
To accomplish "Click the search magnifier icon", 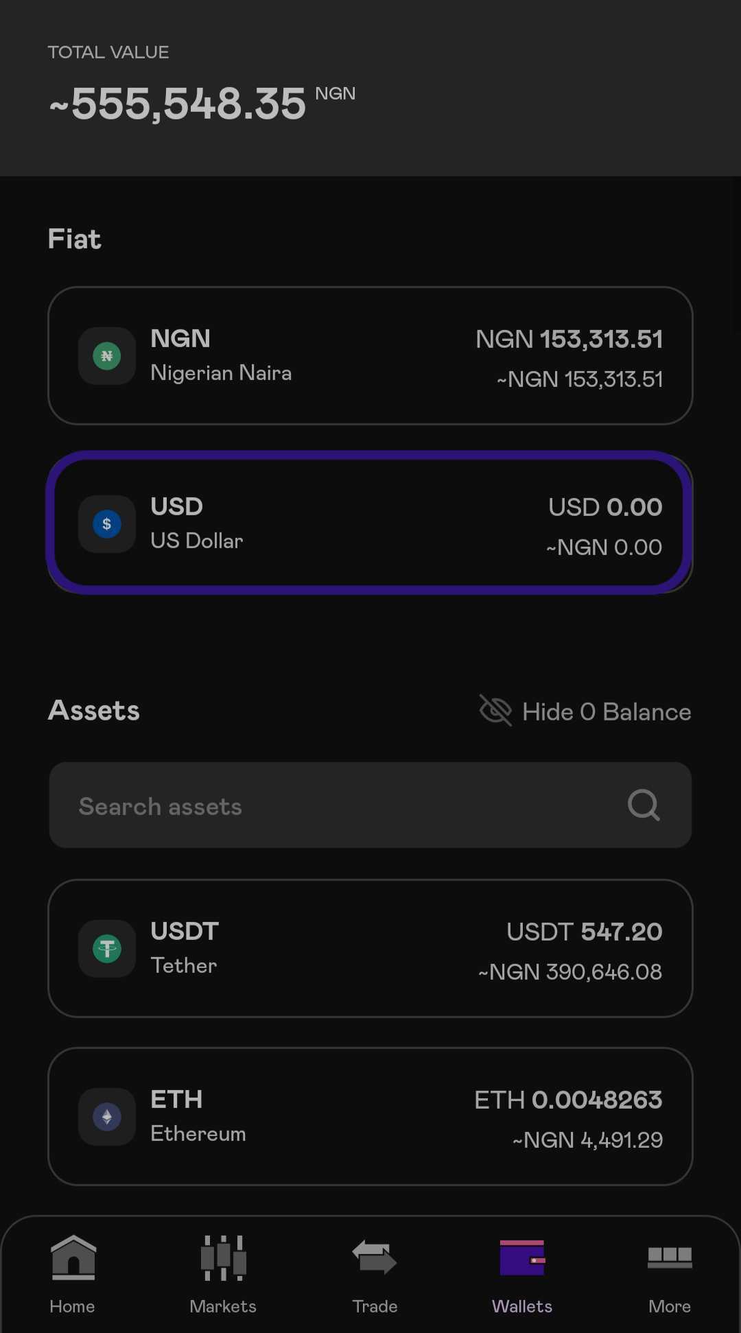I will coord(644,805).
